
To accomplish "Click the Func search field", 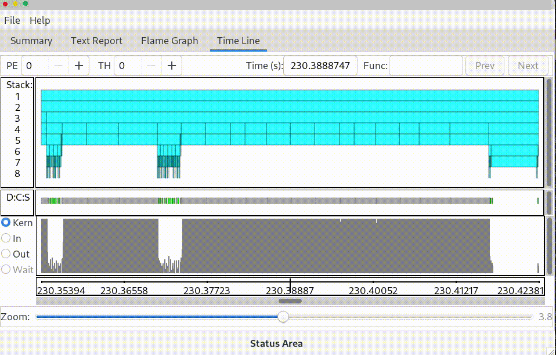I will pos(425,66).
